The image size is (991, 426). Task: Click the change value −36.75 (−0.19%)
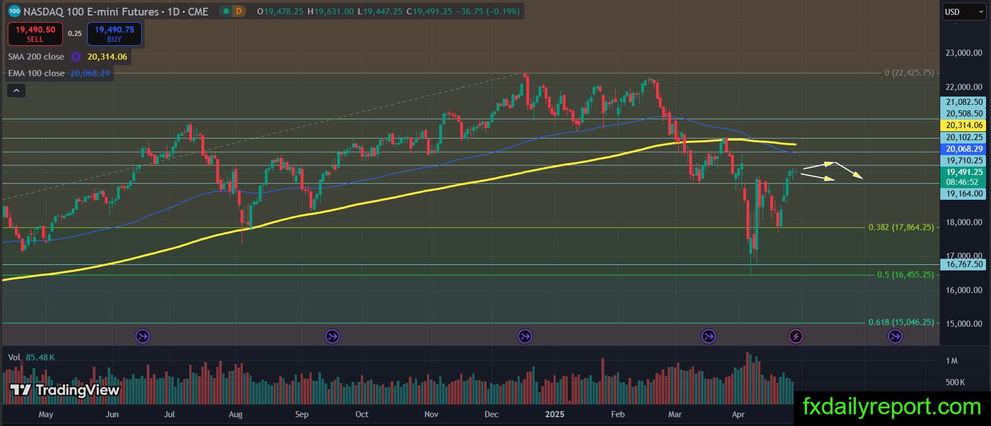pos(488,11)
